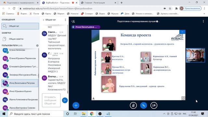This screenshot has height=117, width=208.
Task: Select user Елизавета Дмитриевна Тукт...
Action: (20, 67)
